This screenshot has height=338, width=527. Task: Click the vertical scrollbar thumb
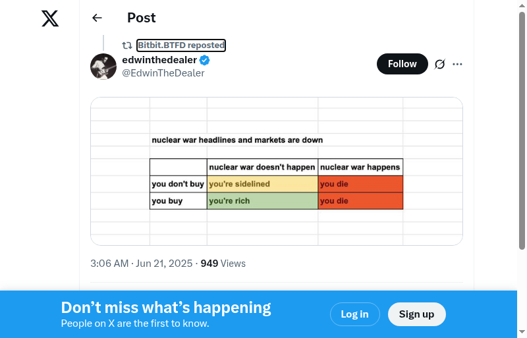(522, 132)
